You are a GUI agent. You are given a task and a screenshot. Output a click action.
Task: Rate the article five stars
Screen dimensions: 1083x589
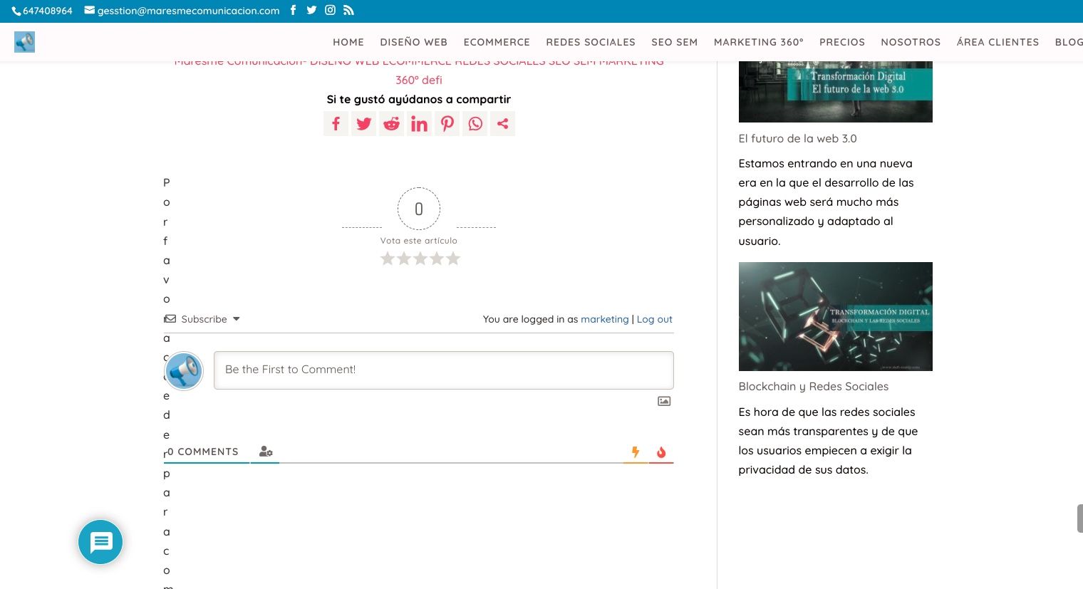pyautogui.click(x=453, y=259)
